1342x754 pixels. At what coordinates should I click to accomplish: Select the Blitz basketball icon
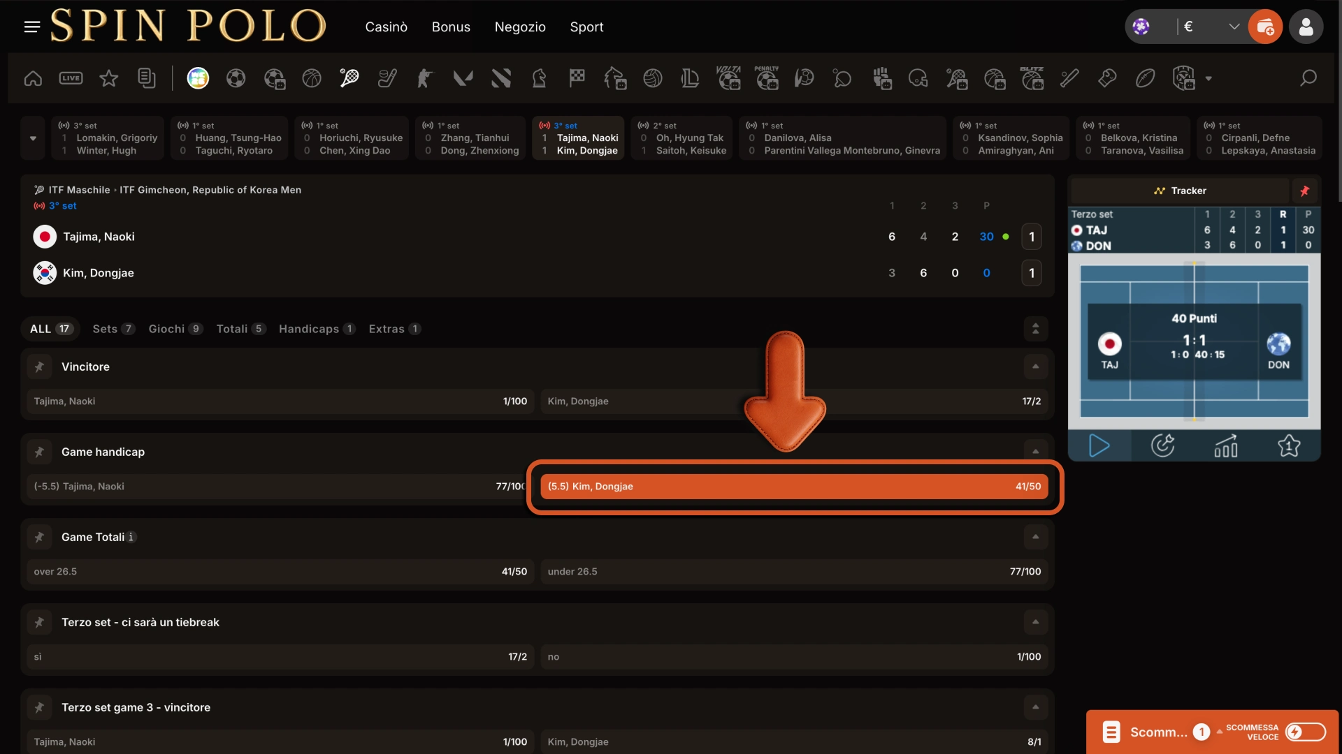pos(1032,78)
